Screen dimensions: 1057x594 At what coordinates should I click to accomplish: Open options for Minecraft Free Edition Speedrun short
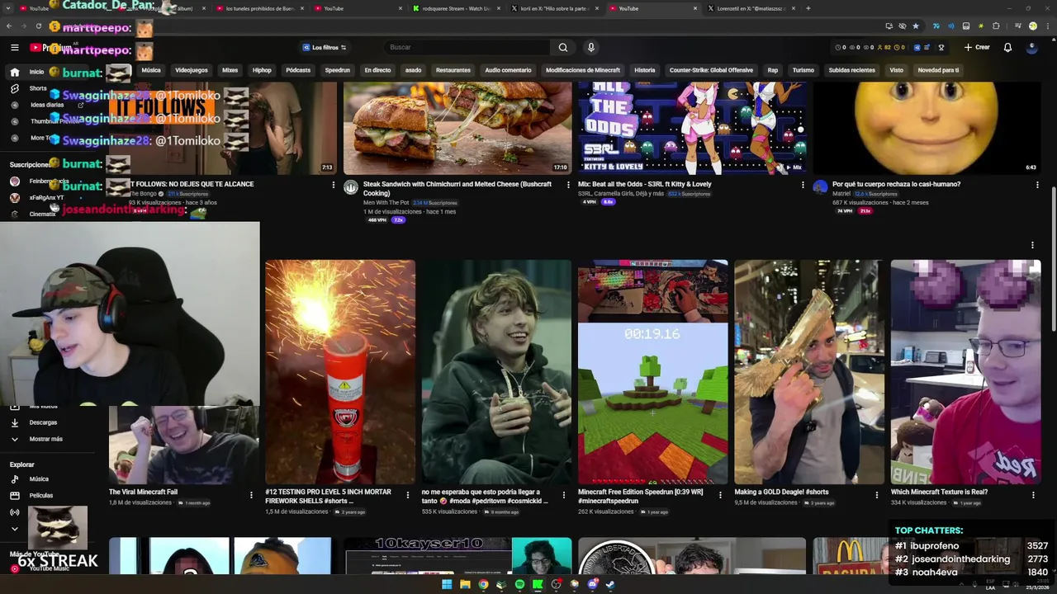point(720,495)
